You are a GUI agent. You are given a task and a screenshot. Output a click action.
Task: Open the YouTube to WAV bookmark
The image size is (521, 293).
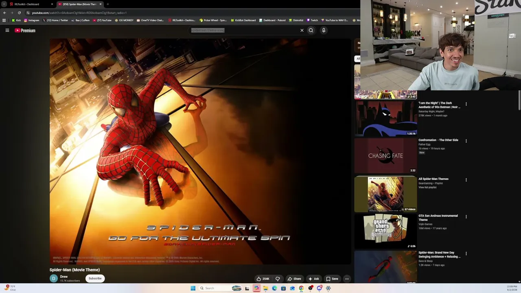pyautogui.click(x=334, y=20)
